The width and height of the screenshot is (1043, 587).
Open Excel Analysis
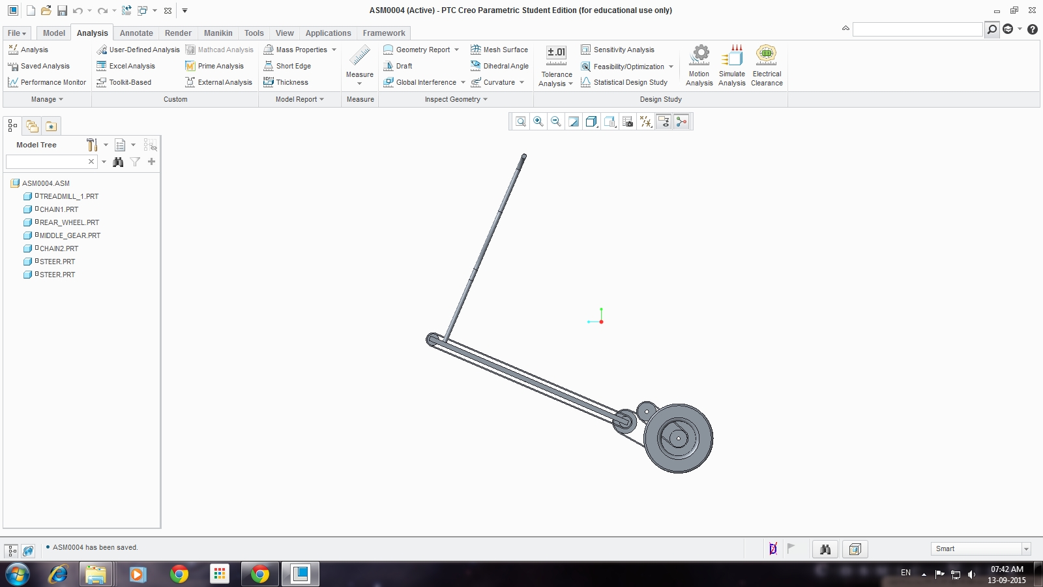126,66
